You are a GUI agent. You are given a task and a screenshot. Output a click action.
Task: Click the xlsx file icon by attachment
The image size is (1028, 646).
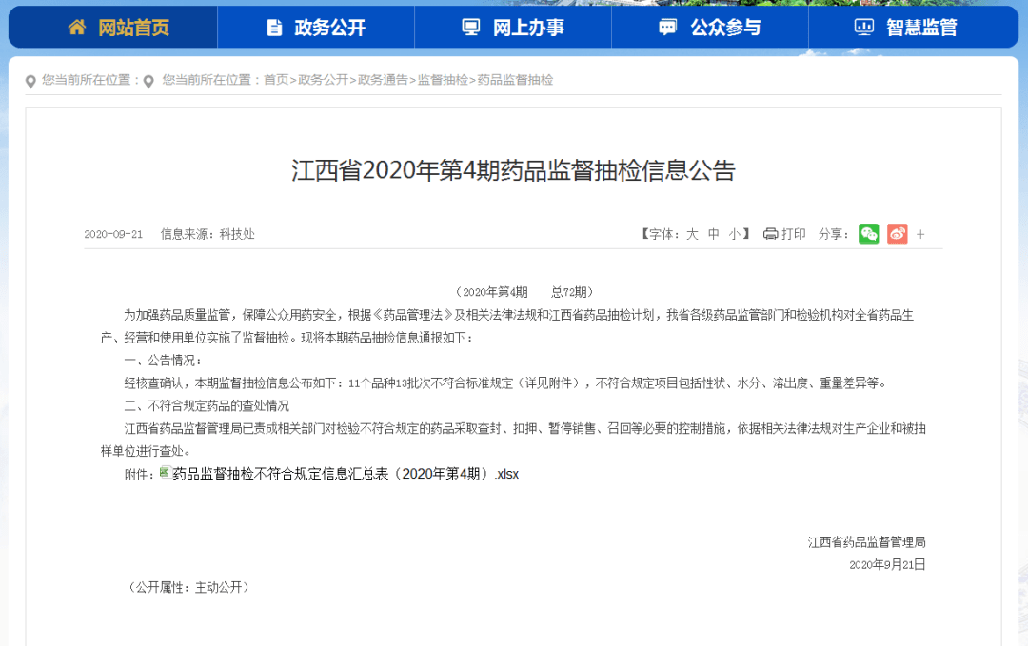click(165, 473)
